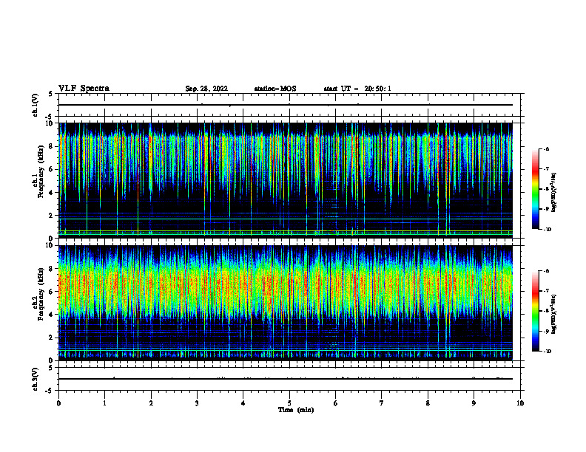This screenshot has height=452, width=586.
Task: Click the "6" tick on the Time axis
Action: (x=336, y=403)
